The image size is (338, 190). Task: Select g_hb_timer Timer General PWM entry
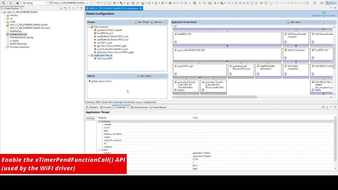tap(115, 52)
